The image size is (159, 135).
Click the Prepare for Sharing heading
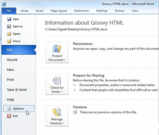click(89, 75)
